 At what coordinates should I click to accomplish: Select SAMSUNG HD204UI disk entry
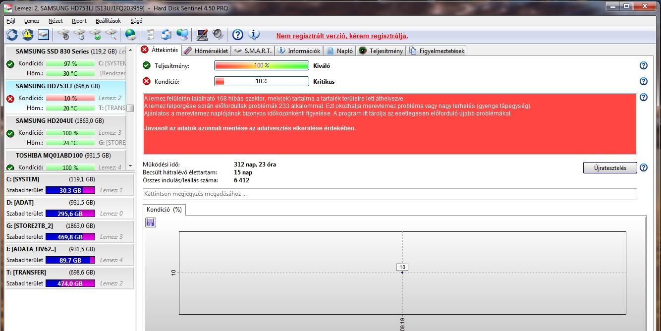[x=65, y=132]
